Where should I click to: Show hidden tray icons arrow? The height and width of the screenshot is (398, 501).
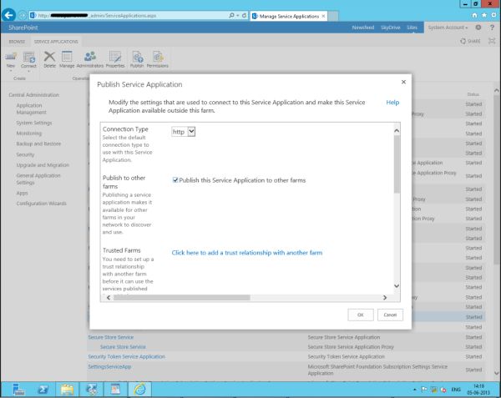(x=415, y=390)
